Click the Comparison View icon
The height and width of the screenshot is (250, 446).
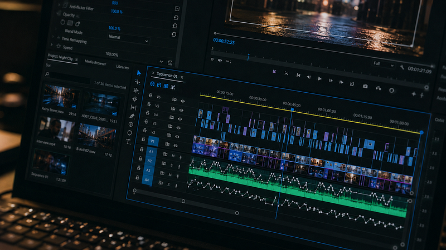pos(379,88)
